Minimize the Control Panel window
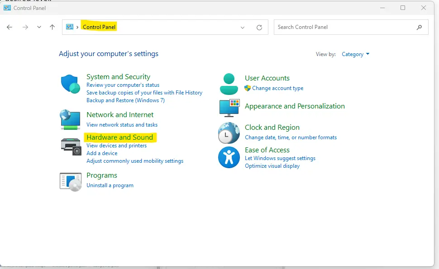Image resolution: width=439 pixels, height=269 pixels. [382, 8]
